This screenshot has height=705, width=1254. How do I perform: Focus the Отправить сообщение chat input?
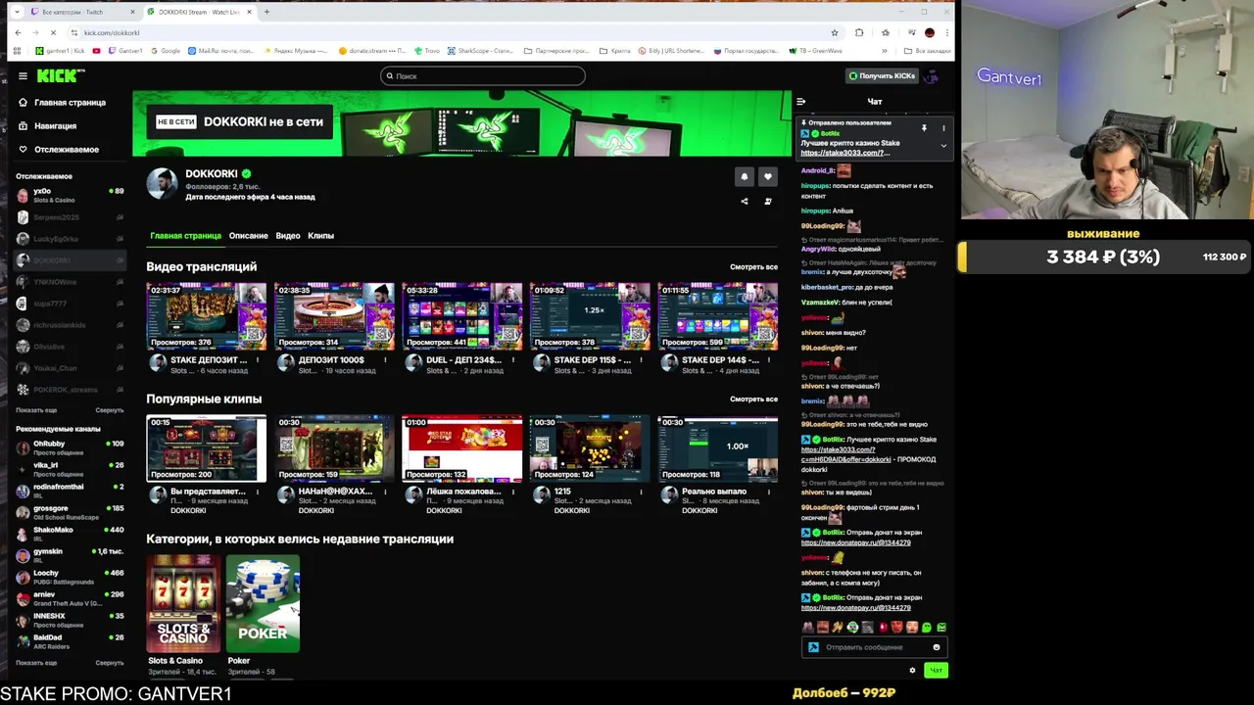pos(872,647)
